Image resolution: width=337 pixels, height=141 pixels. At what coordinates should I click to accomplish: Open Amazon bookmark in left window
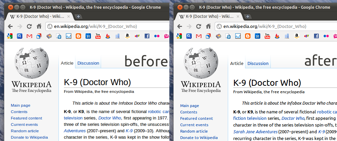tap(127, 36)
